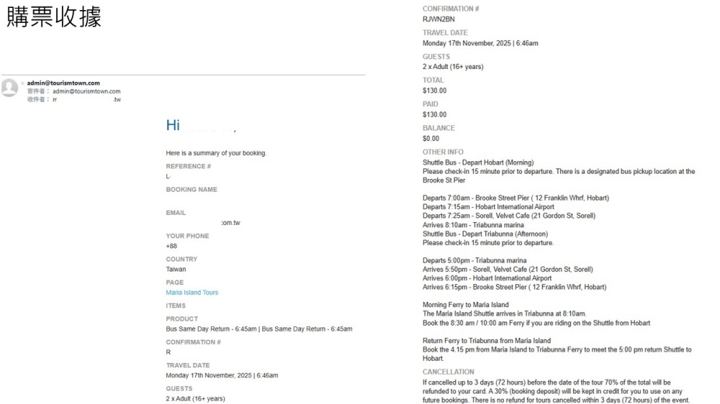Click the Taiwan country value
Viewport: 720px width, 404px height.
tap(176, 270)
